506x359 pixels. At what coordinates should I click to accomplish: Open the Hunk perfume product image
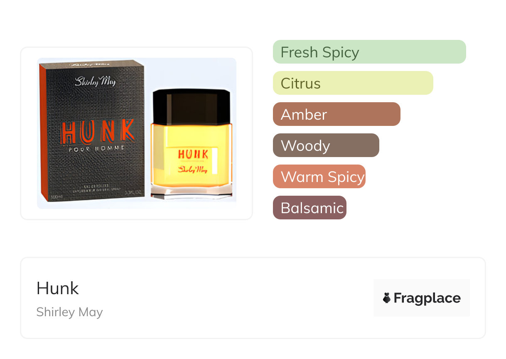[x=137, y=133]
